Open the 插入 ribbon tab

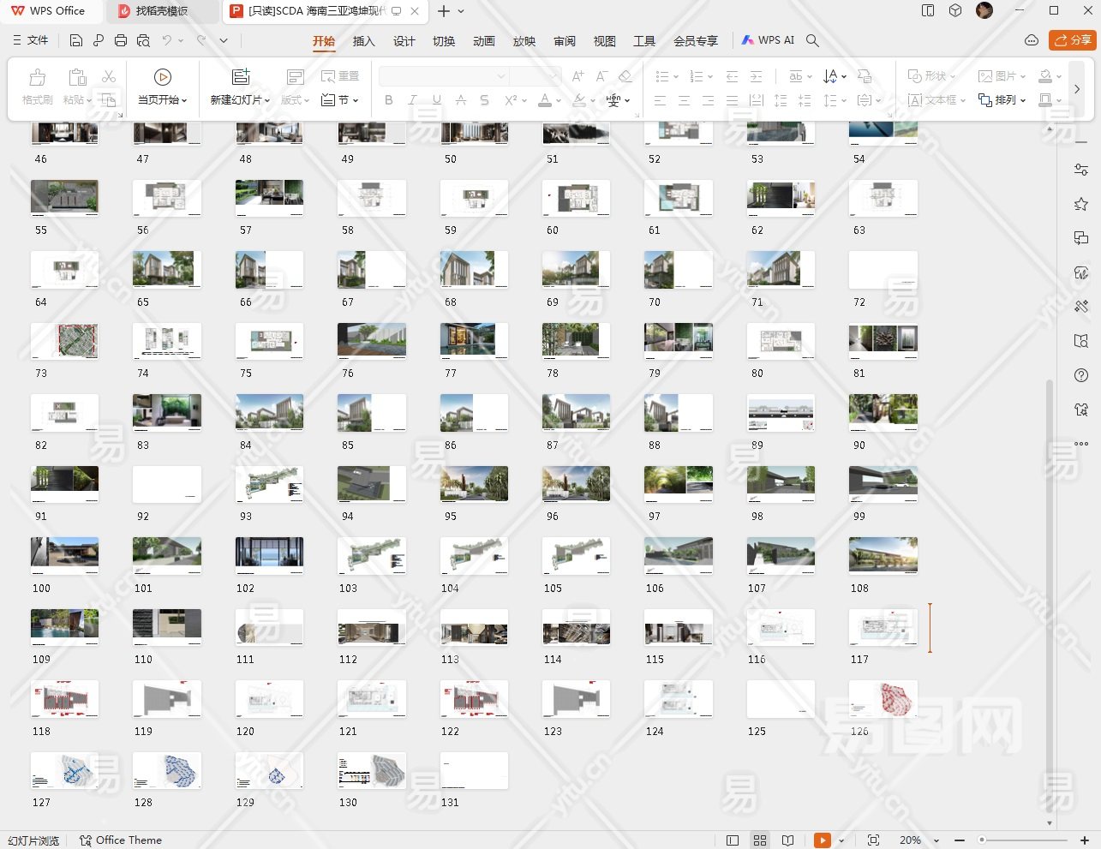[x=364, y=41]
